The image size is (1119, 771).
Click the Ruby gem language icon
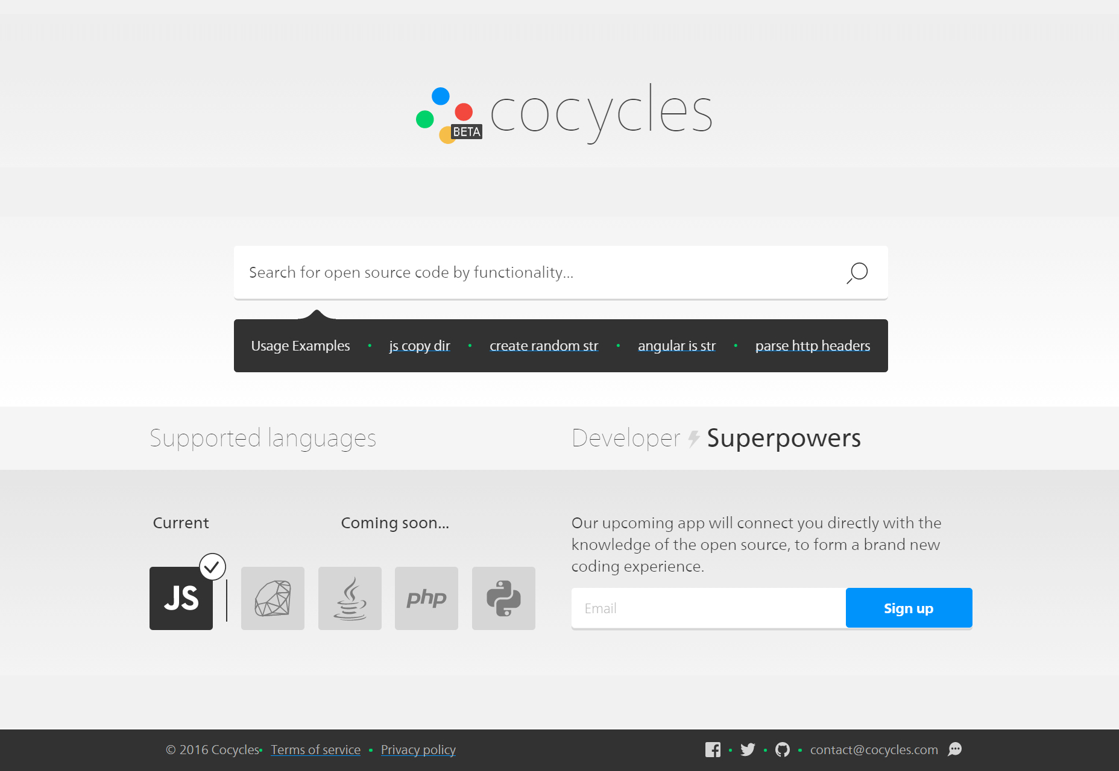273,598
